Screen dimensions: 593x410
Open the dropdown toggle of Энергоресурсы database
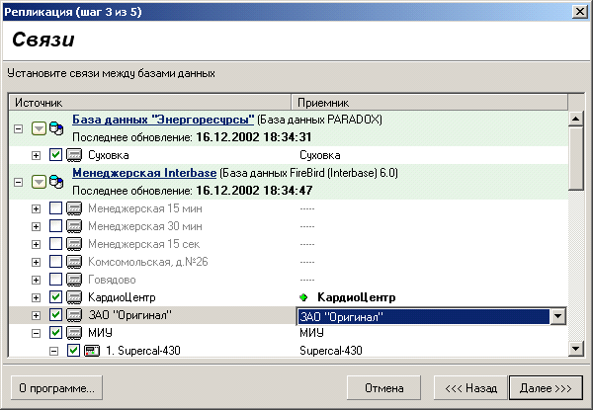pos(39,128)
